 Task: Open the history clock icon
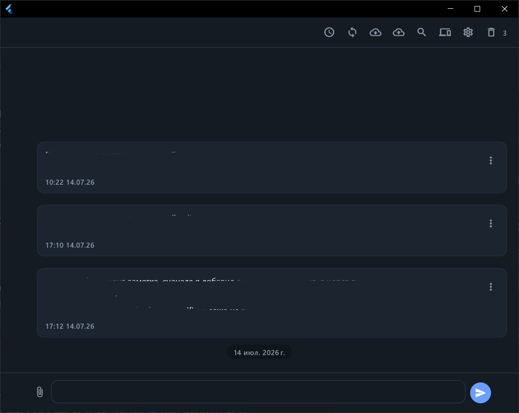[x=329, y=32]
